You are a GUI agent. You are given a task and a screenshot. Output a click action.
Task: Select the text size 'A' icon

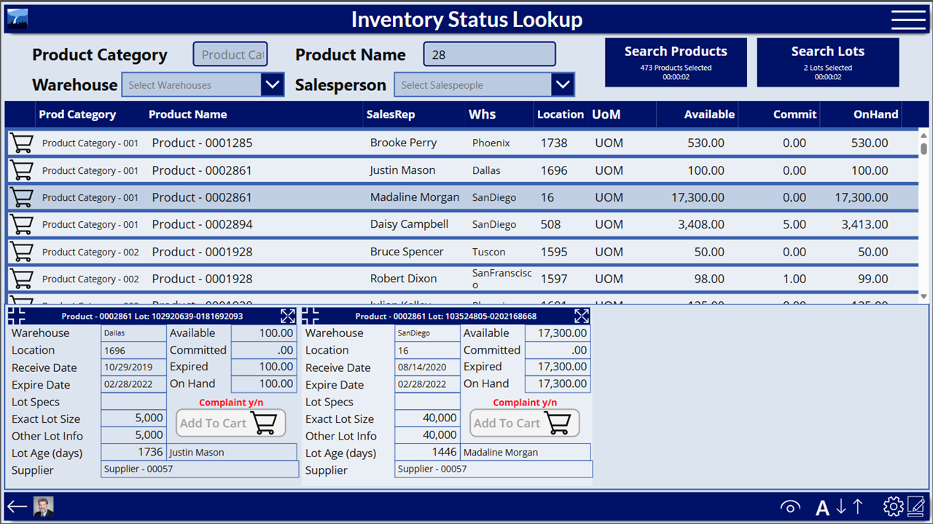[x=822, y=507]
